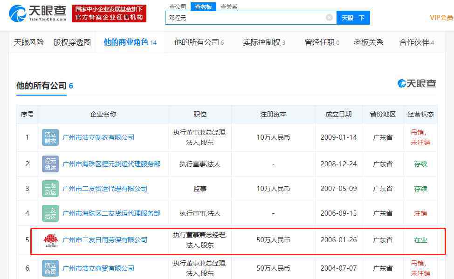
Task: Click the 职位 column header
Action: click(x=200, y=114)
